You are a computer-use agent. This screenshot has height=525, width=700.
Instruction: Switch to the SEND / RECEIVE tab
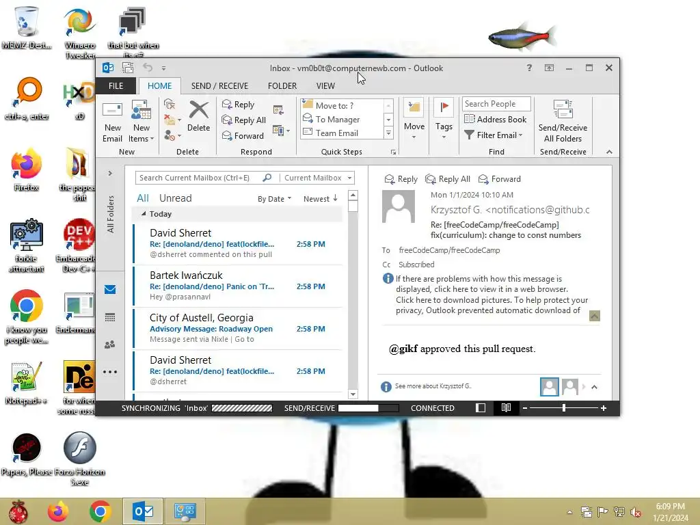coord(219,85)
